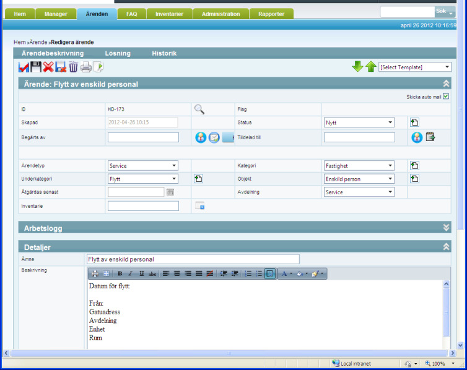Click the edit icon next to Underkategori dropdown
This screenshot has height=370, width=467.
coord(198,179)
